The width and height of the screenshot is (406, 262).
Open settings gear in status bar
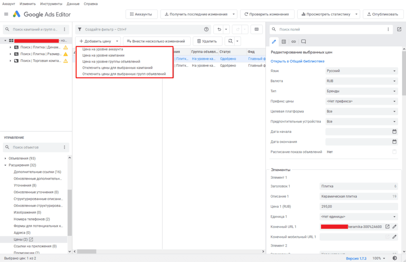pyautogui.click(x=395, y=258)
